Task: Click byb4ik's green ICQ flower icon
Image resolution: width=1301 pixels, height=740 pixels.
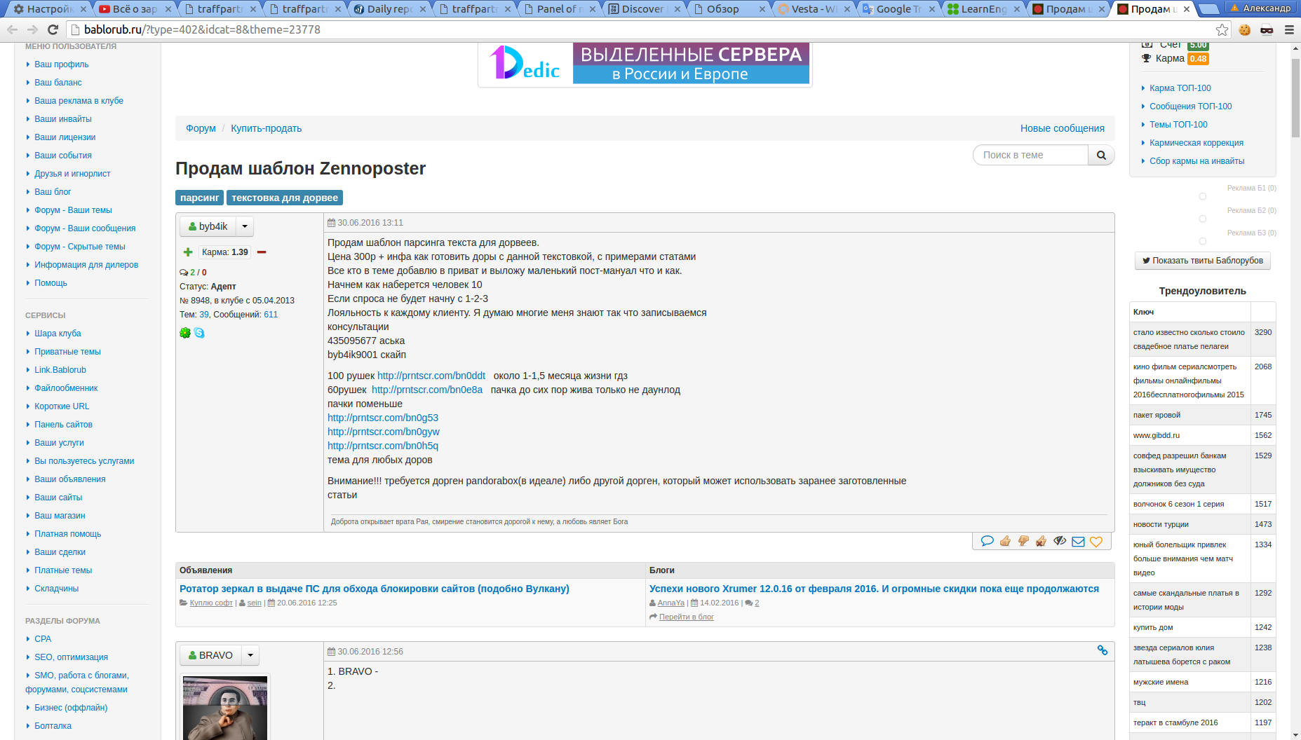Action: [x=185, y=333]
